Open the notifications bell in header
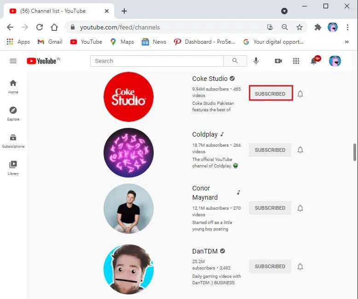 pyautogui.click(x=315, y=60)
